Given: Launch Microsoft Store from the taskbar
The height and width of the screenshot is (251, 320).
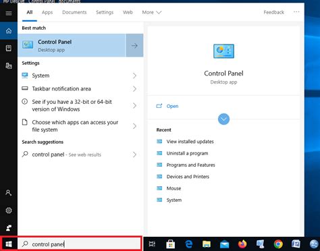Looking at the screenshot, I should [170, 244].
